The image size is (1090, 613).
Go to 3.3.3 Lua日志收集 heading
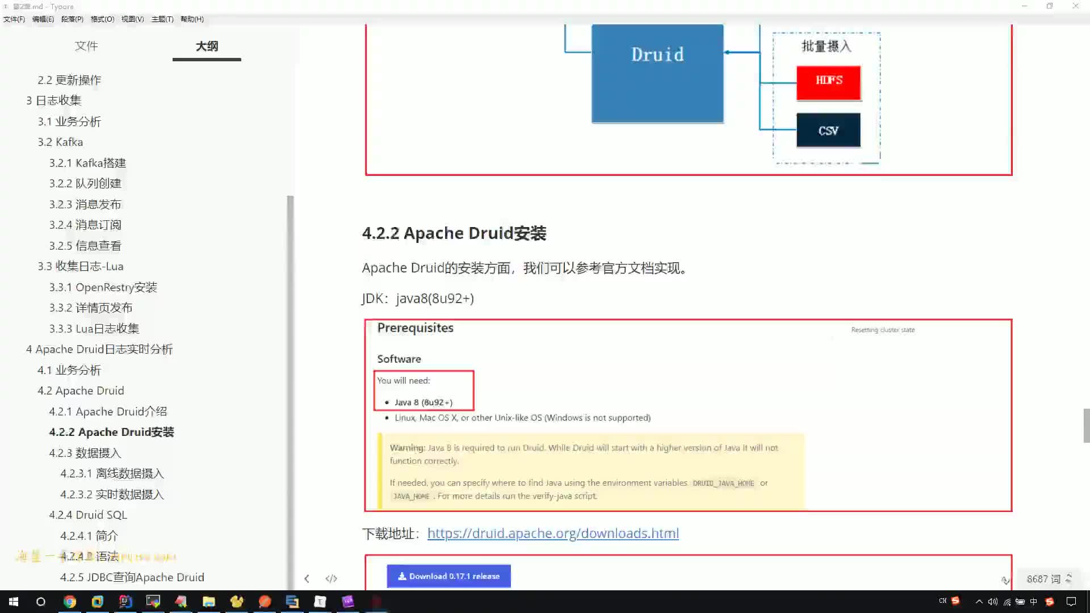94,329
